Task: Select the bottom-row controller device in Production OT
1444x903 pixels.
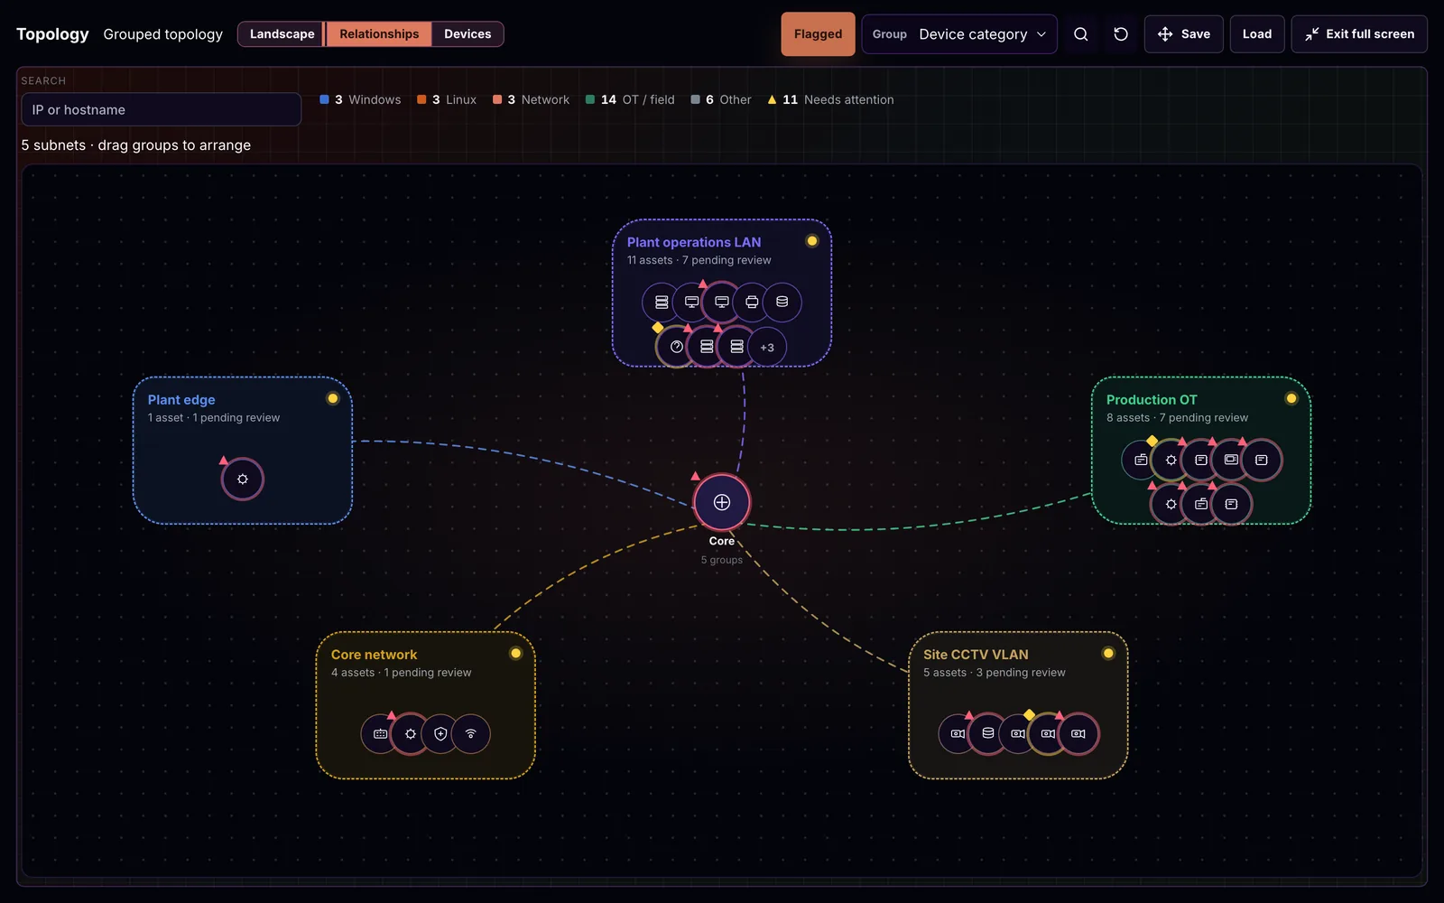Action: coord(1201,504)
